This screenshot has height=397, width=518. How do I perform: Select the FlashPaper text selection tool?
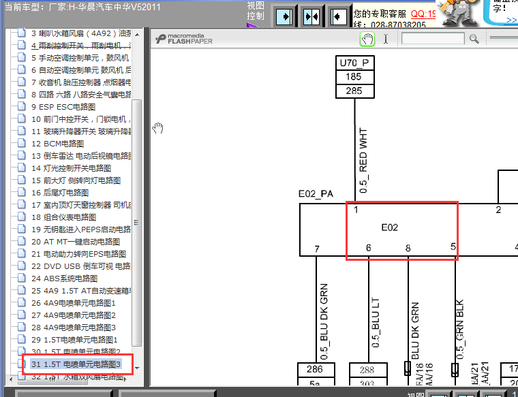(x=386, y=39)
